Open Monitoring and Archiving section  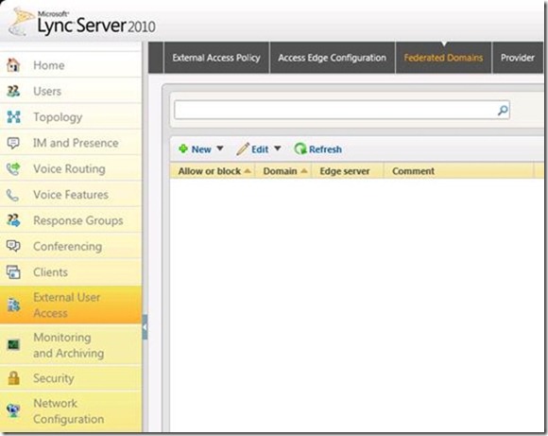(x=71, y=345)
